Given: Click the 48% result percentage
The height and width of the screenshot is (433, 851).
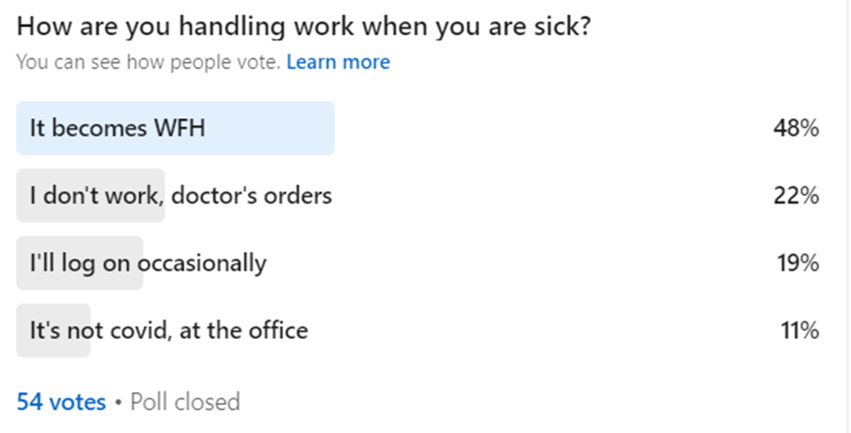Looking at the screenshot, I should point(796,128).
